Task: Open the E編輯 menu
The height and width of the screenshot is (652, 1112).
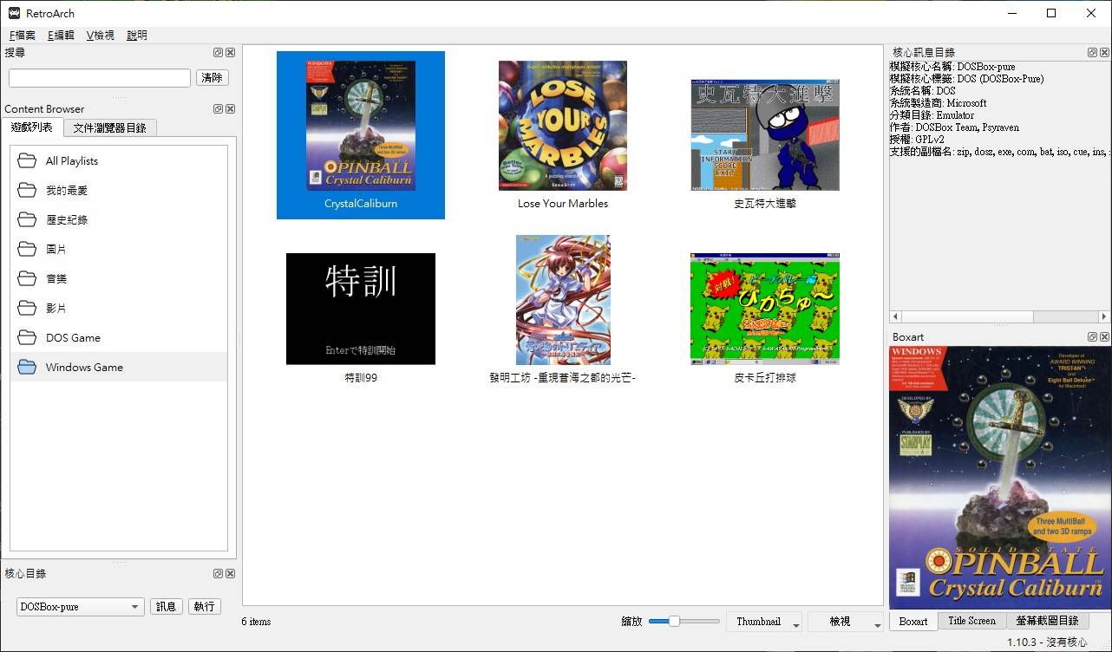Action: click(62, 36)
